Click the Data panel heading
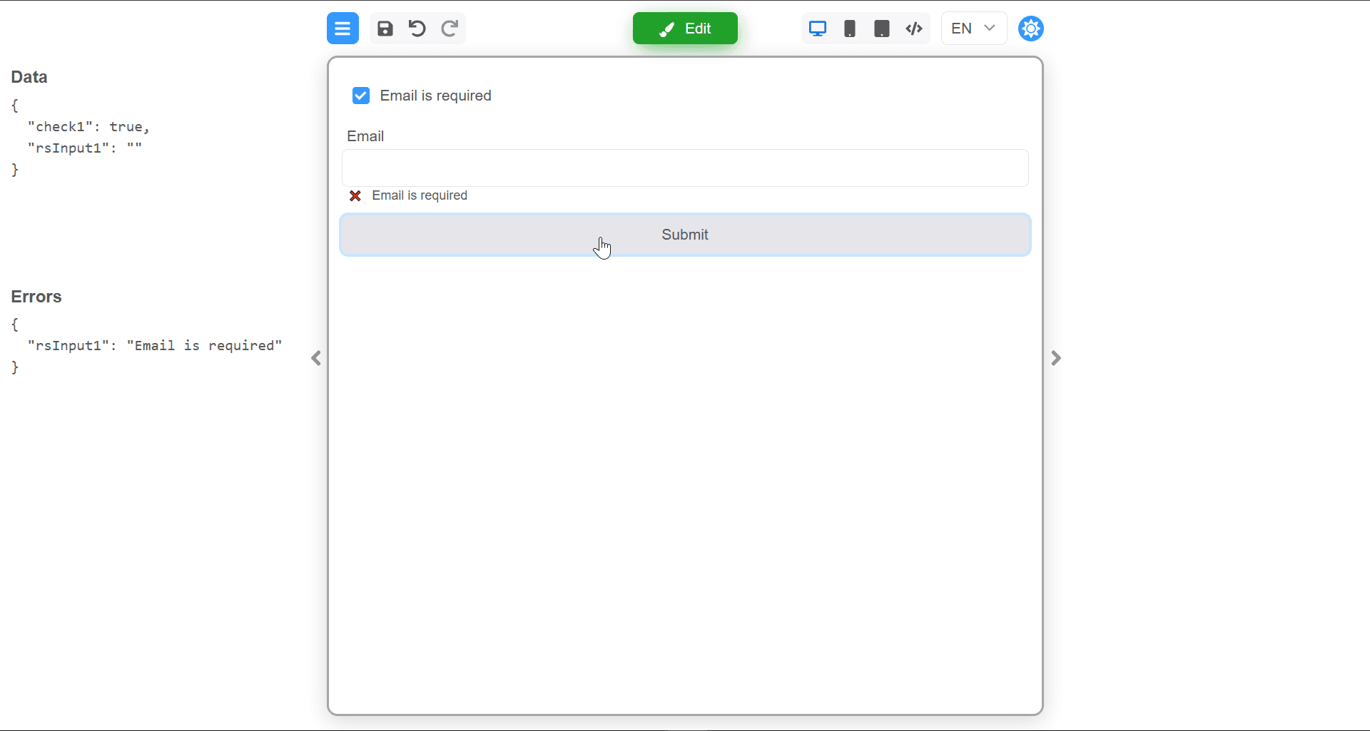 29,77
